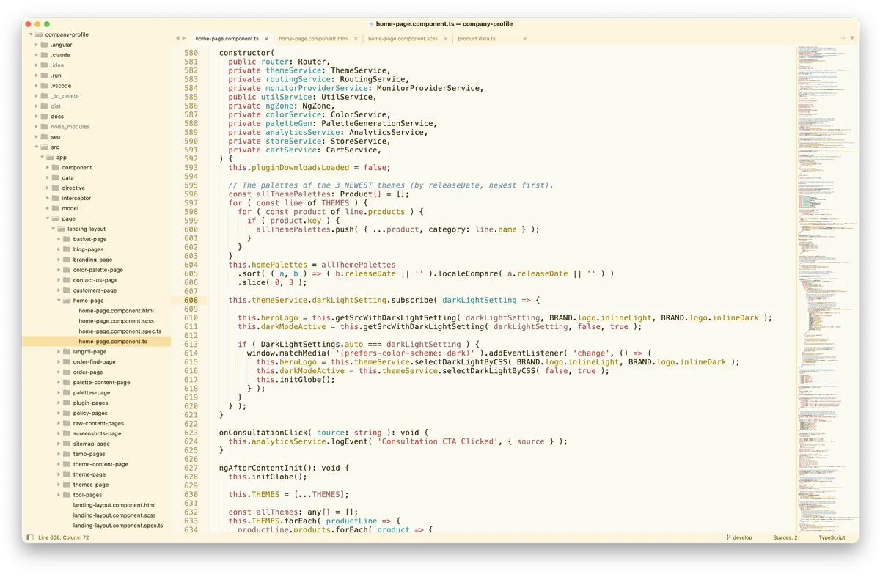Collapse the company-profile root folder
Viewport: 880px width, 577px height.
click(31, 34)
